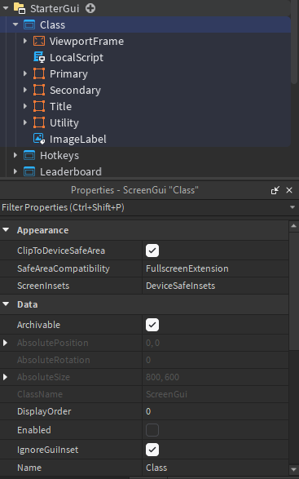299x479 pixels.
Task: Click the AbsoluteRotation property label
Action: (54, 360)
